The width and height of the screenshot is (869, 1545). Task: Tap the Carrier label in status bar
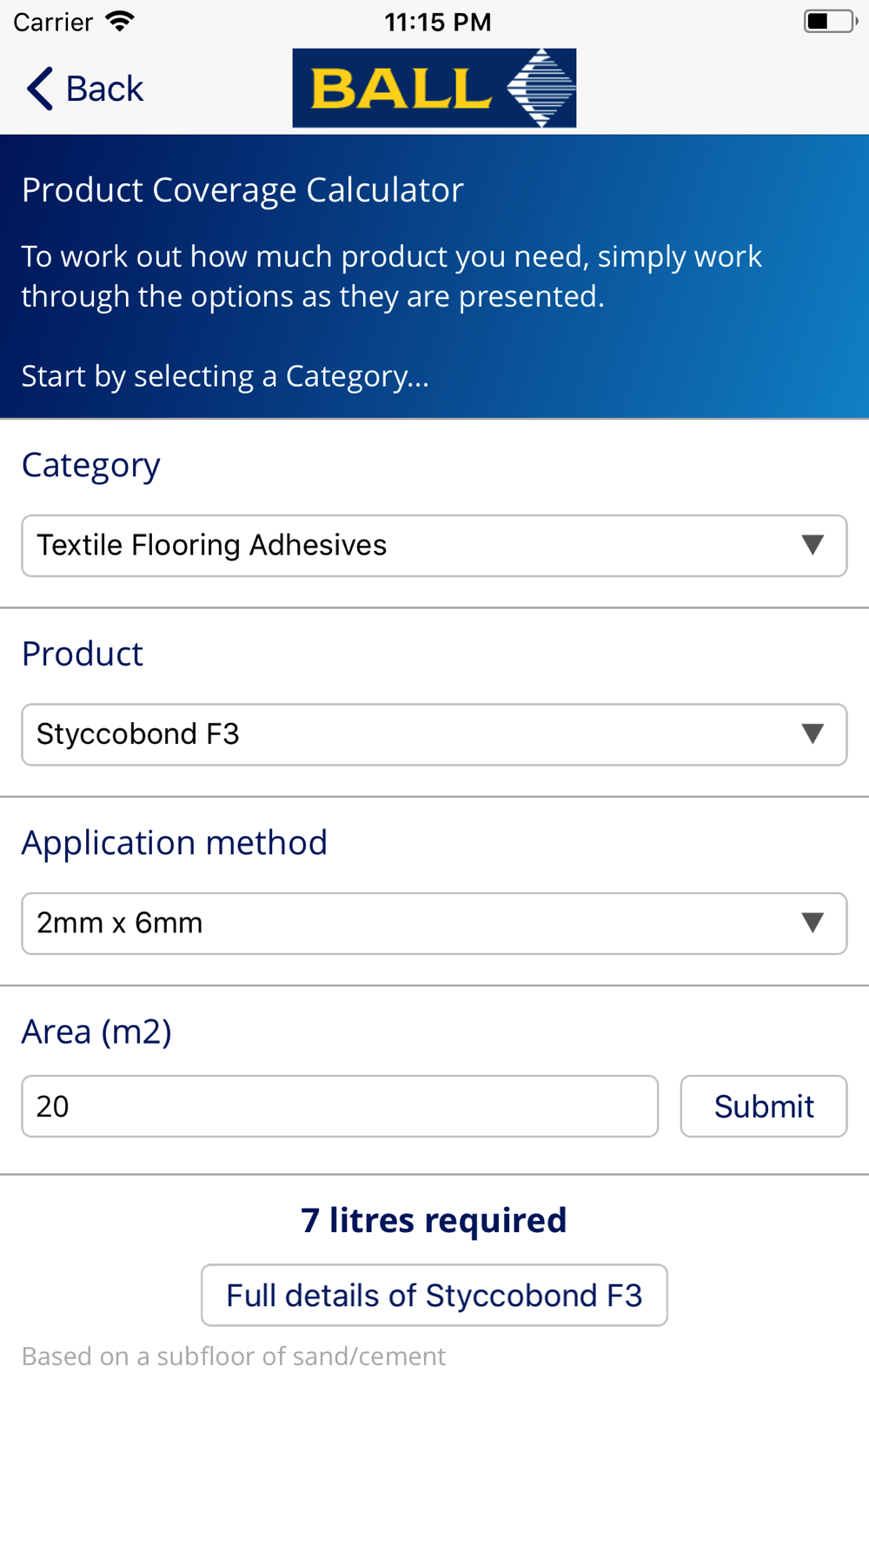(53, 22)
